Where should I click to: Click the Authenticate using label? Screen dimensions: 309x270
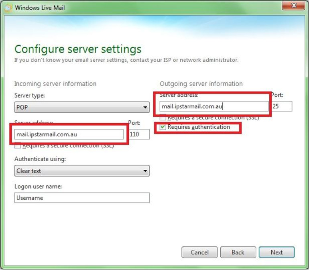tap(40, 159)
